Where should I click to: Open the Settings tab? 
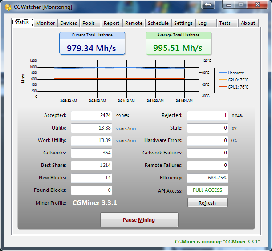pos(183,23)
